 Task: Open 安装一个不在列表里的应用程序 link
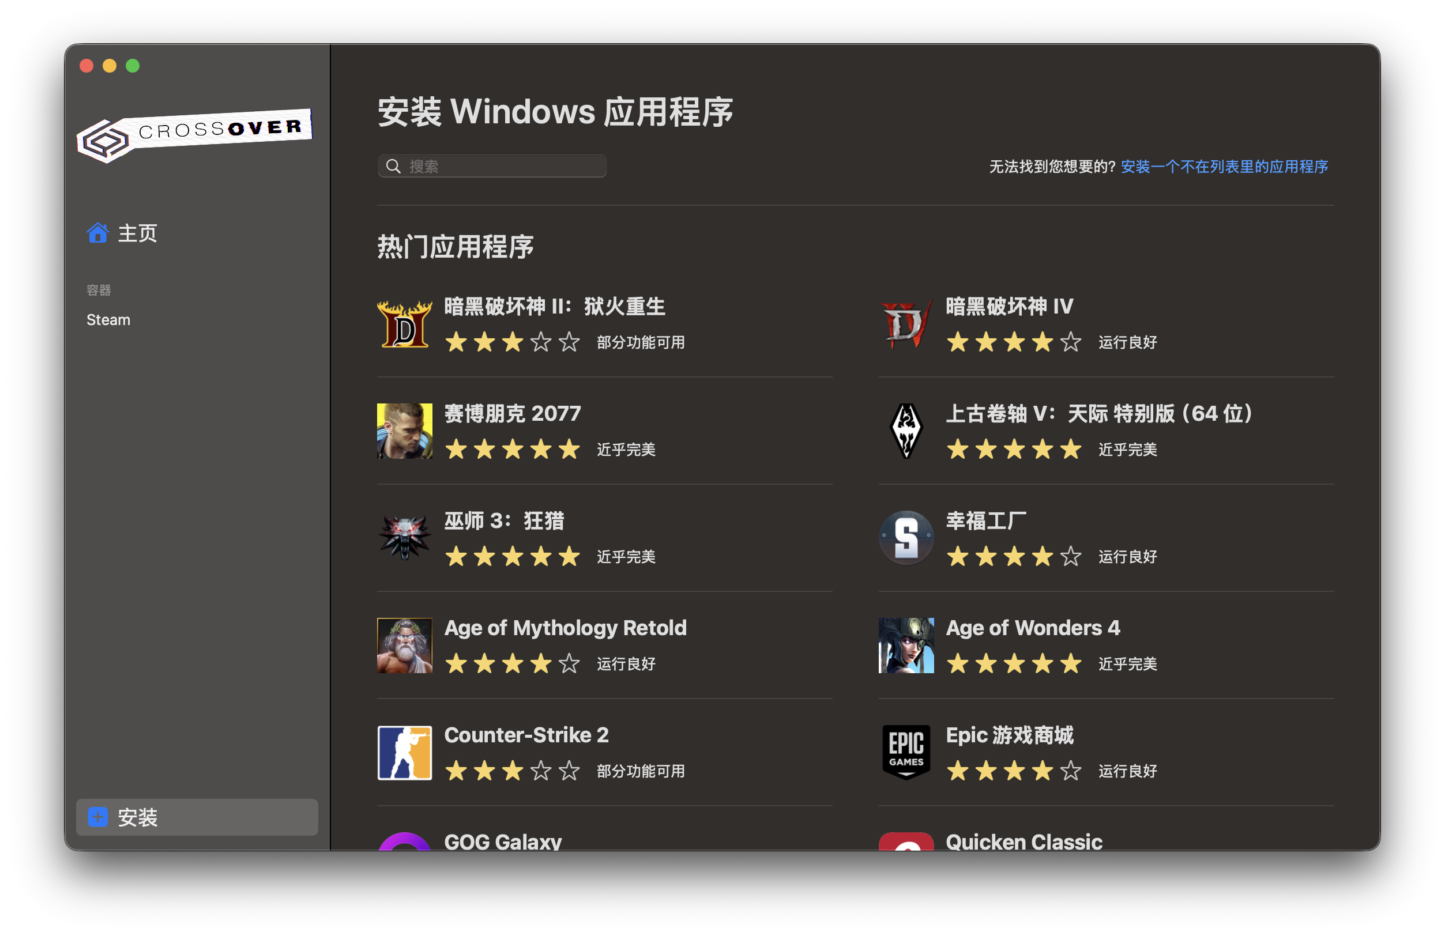coord(1224,167)
